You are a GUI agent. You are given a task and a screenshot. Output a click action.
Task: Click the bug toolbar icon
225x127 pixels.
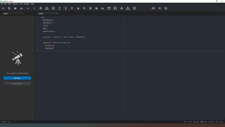click(x=78, y=8)
